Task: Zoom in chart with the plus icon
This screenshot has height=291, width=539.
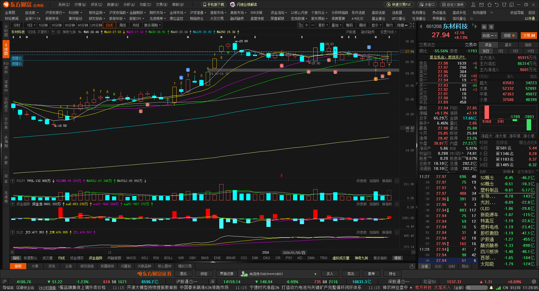Action: (307, 25)
